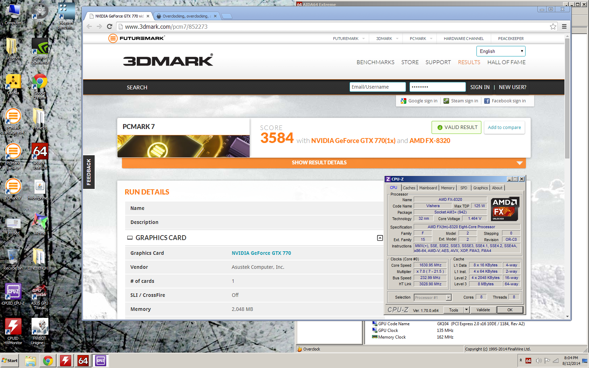Close the NVIDIA GeForce GTX 770 tab
Viewport: 589px width, 368px height.
pos(148,16)
